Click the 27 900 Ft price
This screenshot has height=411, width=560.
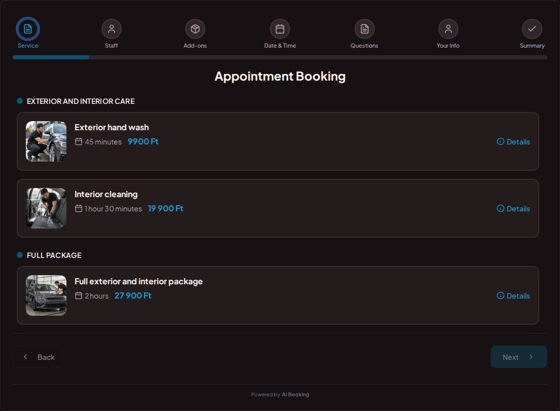pos(133,296)
